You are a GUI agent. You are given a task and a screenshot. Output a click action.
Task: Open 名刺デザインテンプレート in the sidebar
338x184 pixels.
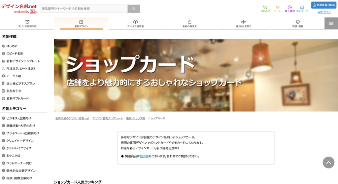pos(23,61)
